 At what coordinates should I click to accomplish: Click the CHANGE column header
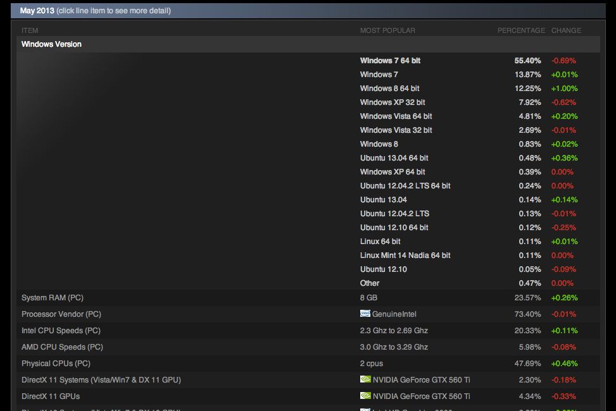pos(566,30)
